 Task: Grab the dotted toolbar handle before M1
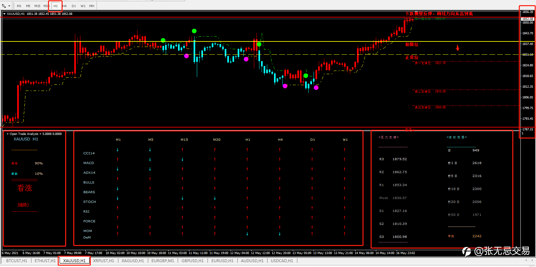[x=13, y=6]
